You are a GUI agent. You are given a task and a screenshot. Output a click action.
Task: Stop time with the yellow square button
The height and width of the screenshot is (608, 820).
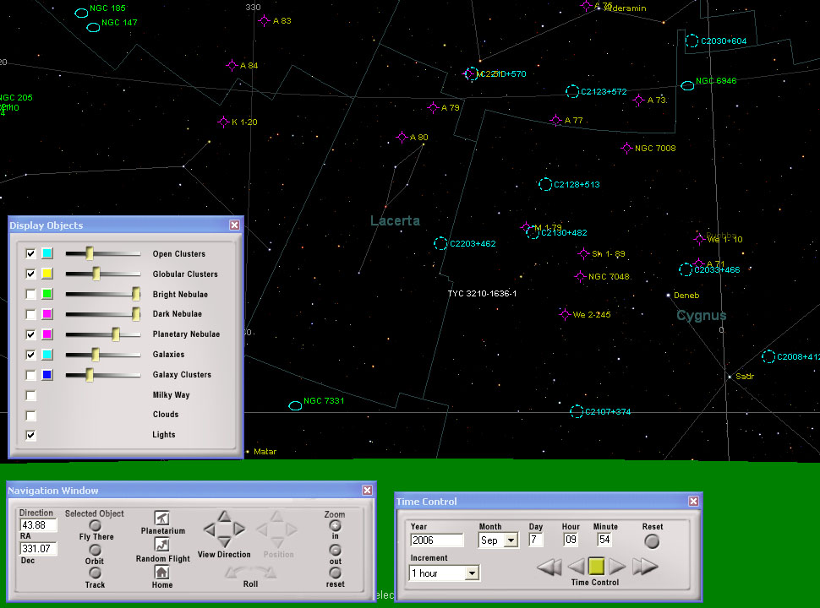click(x=596, y=567)
